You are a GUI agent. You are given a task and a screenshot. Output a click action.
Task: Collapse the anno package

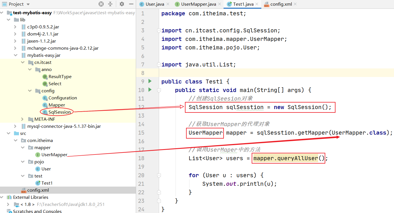pyautogui.click(x=30, y=70)
